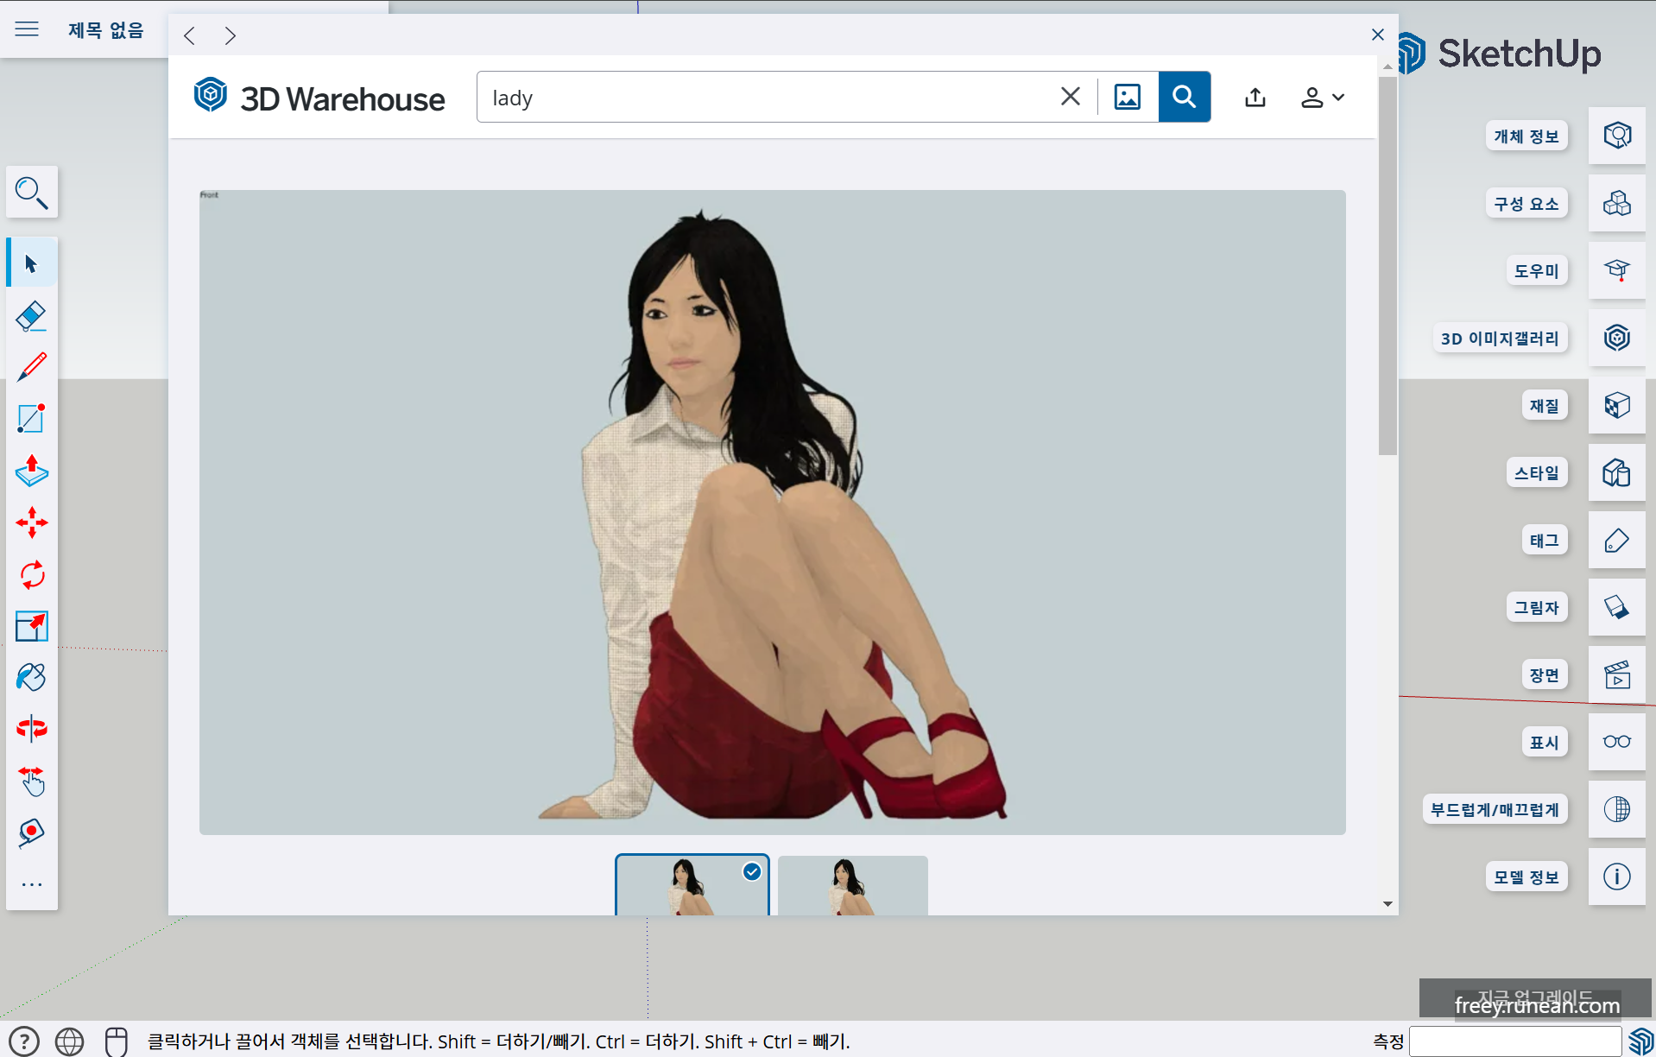This screenshot has height=1057, width=1656.
Task: Click the search-by-image icon in 3D Warehouse
Action: pyautogui.click(x=1128, y=97)
